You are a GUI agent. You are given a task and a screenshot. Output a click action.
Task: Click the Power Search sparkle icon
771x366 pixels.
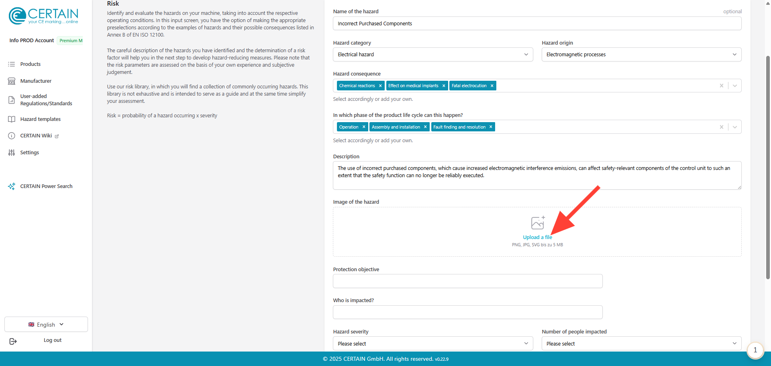pos(12,186)
